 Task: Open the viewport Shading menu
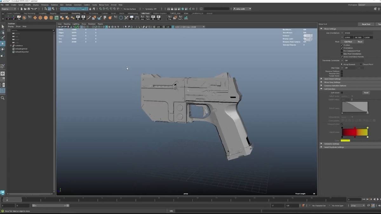(x=67, y=24)
